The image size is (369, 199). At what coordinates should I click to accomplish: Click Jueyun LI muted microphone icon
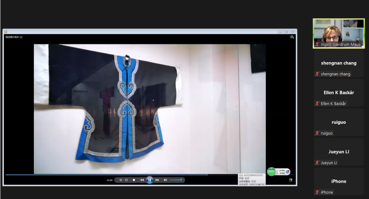pos(317,163)
